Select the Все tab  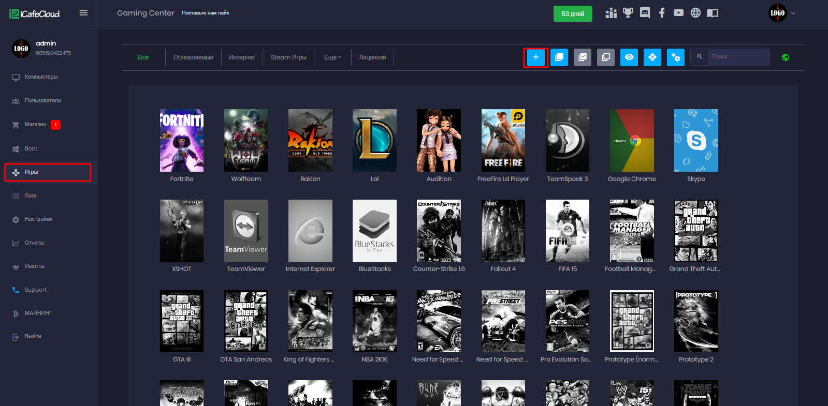(x=143, y=57)
